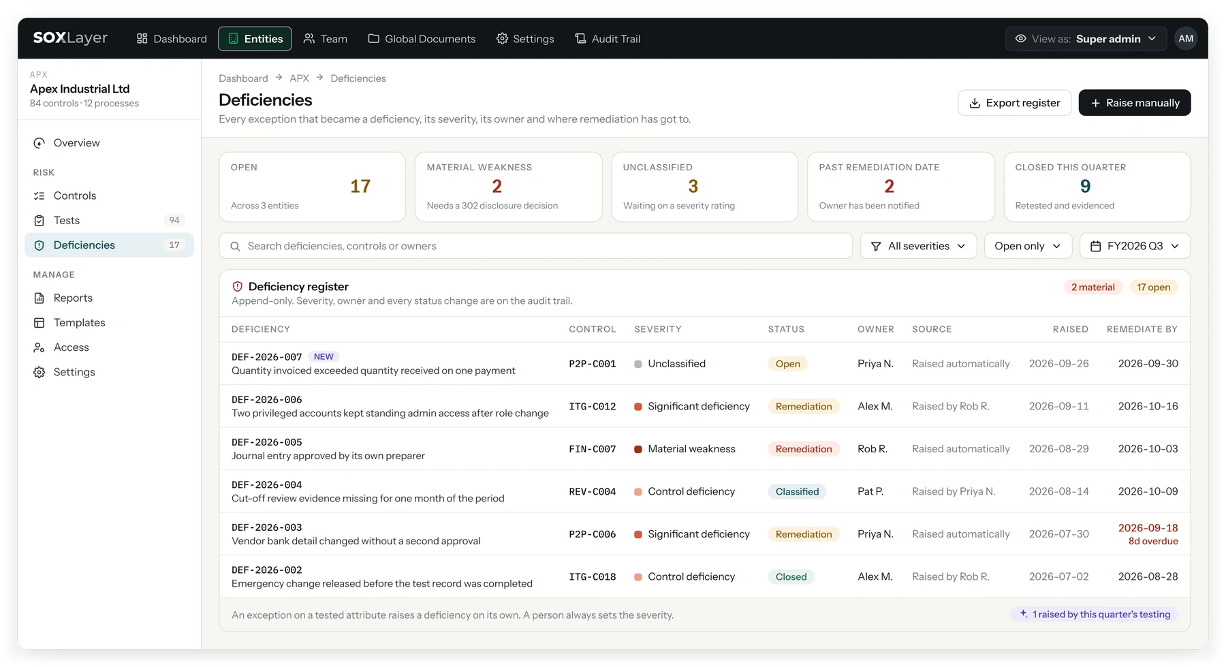
Task: Switch to the Team nav tab
Action: point(325,39)
